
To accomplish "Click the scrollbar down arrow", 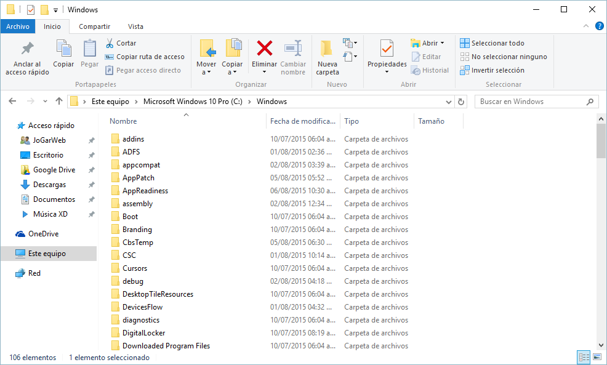I will point(601,345).
